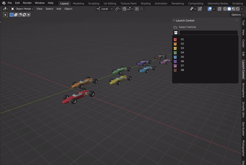Switch to solid viewport shading
The height and width of the screenshot is (165, 246).
(x=229, y=9)
